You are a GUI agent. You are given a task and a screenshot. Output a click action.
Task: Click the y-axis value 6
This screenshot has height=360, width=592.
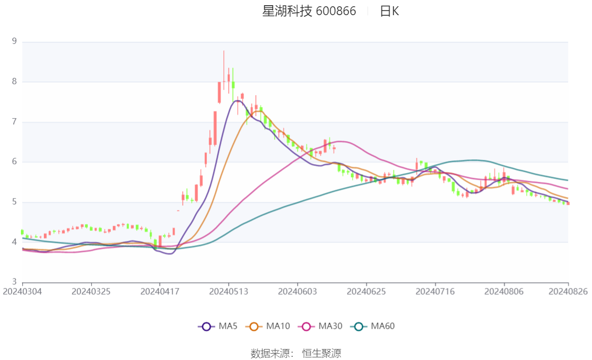click(14, 161)
